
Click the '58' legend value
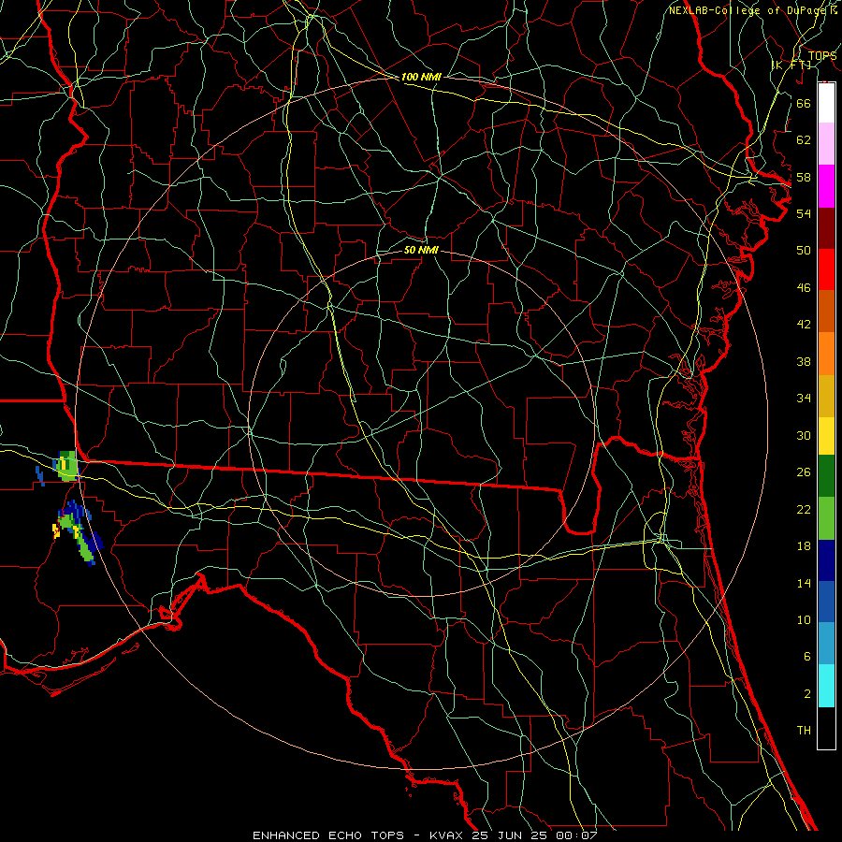pos(804,177)
